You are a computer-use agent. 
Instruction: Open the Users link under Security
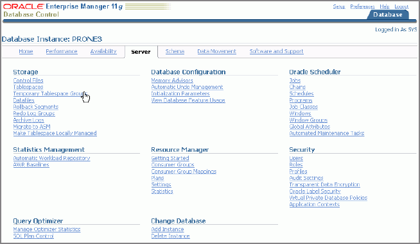pos(296,158)
